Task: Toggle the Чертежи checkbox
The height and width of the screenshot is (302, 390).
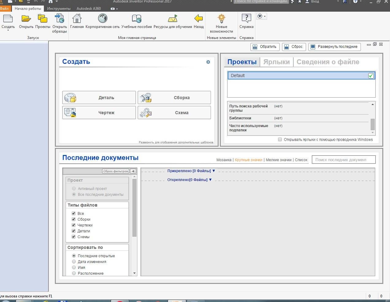Action: pyautogui.click(x=74, y=225)
